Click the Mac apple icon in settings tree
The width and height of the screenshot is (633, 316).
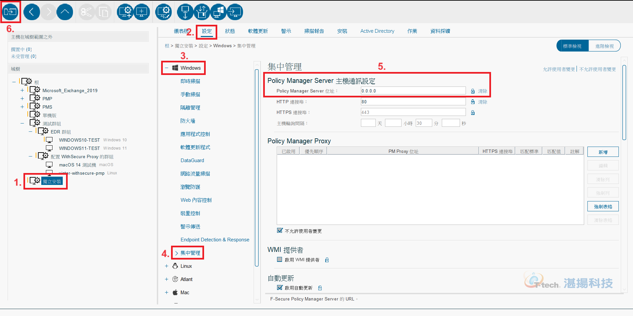175,292
